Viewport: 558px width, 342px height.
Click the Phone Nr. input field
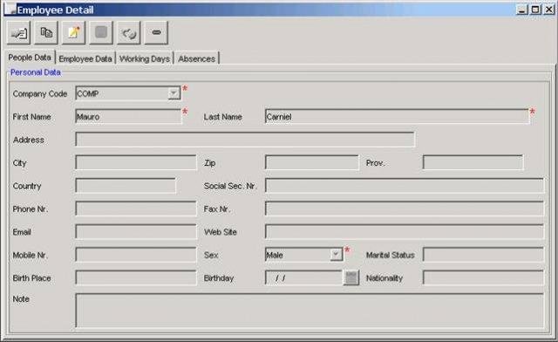coord(136,209)
